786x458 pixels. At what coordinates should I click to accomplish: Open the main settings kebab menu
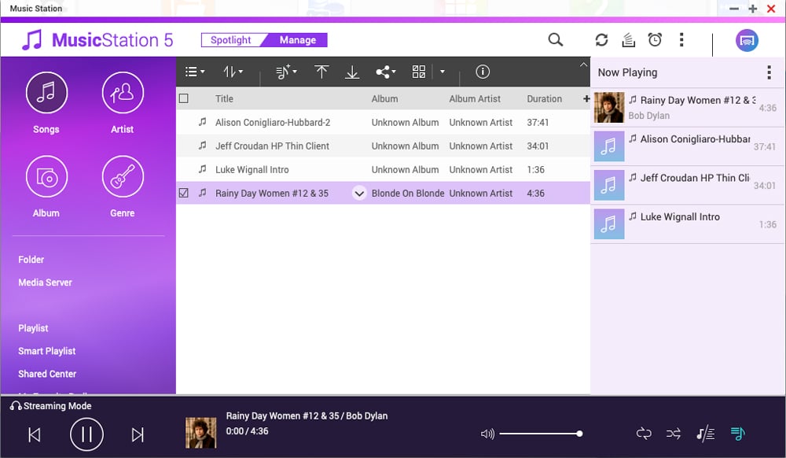[681, 39]
